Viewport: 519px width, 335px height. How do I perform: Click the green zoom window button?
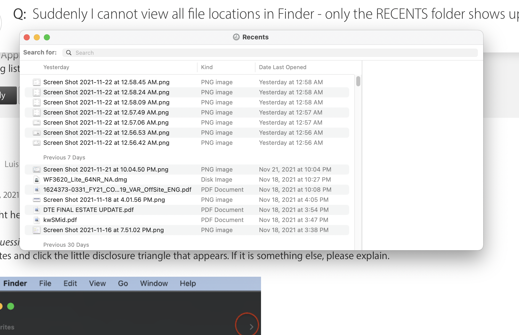(47, 37)
